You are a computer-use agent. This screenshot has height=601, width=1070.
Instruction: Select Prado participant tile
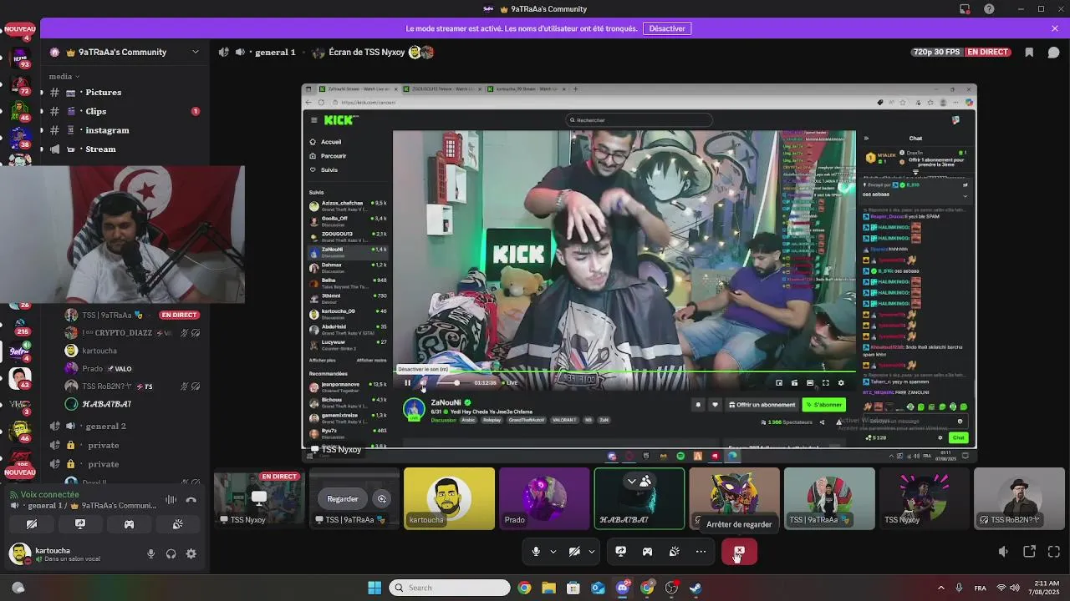(544, 498)
